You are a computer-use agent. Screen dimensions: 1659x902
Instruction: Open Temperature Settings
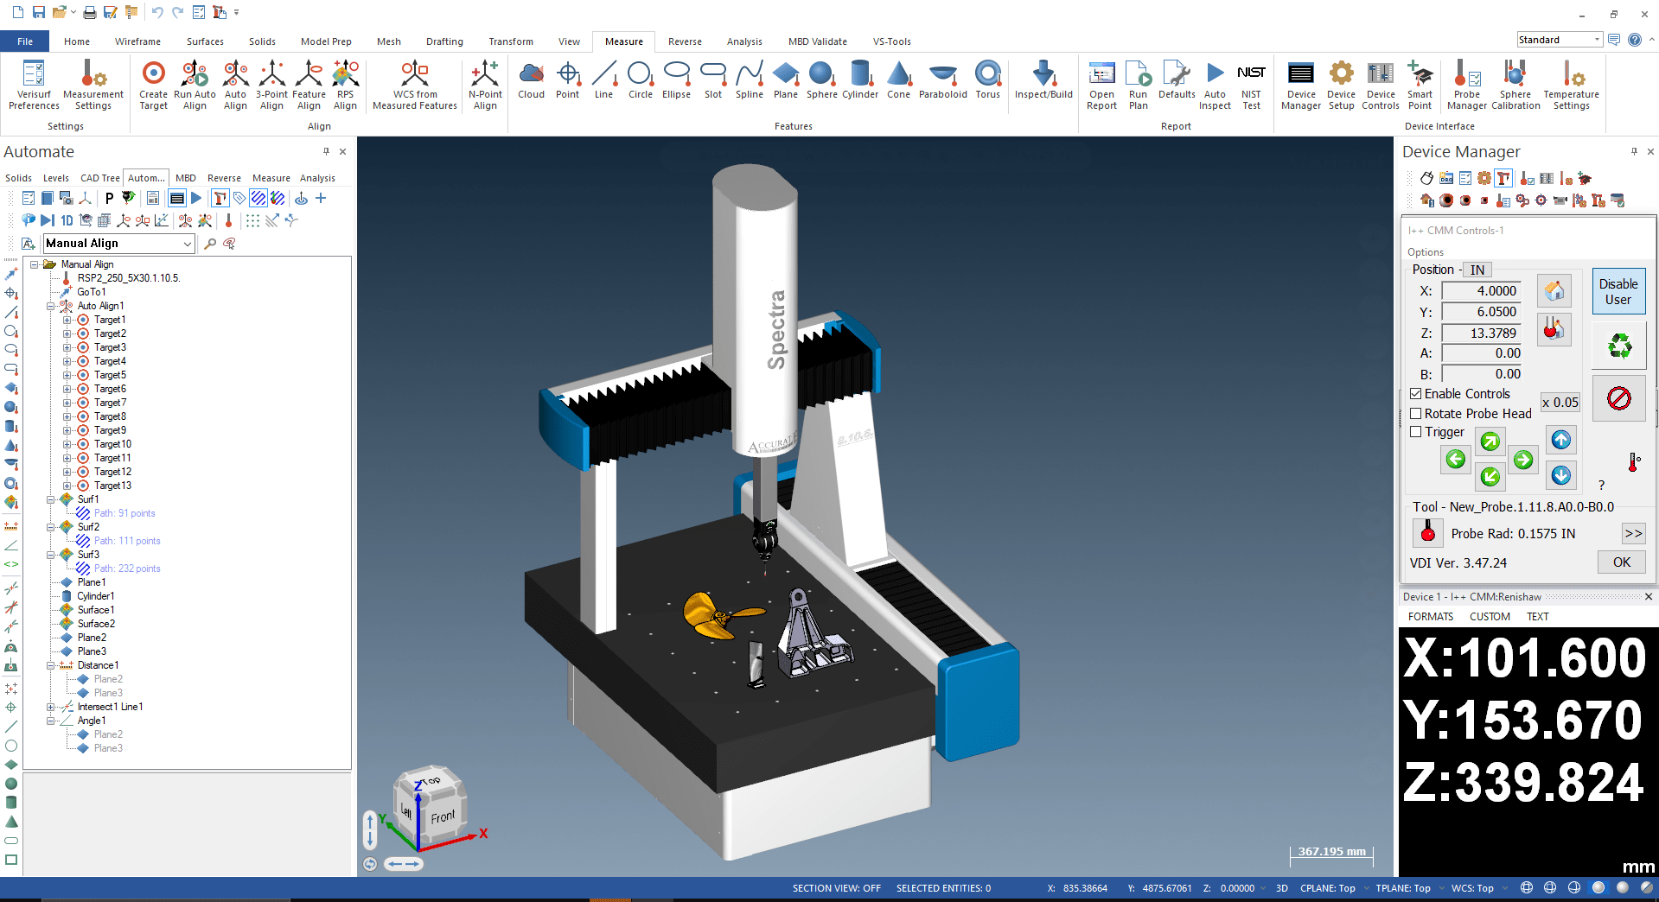(x=1571, y=85)
